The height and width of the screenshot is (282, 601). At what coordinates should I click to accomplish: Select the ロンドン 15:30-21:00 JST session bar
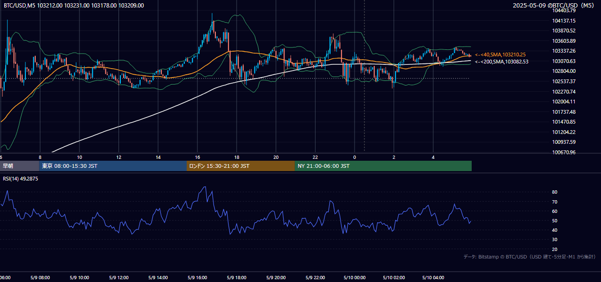241,166
